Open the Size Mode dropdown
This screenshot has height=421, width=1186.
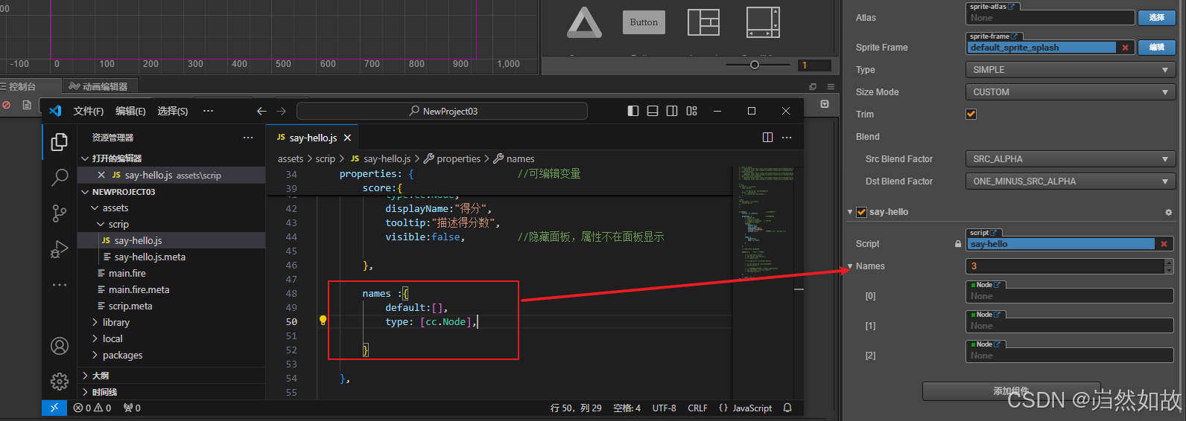[x=1071, y=92]
